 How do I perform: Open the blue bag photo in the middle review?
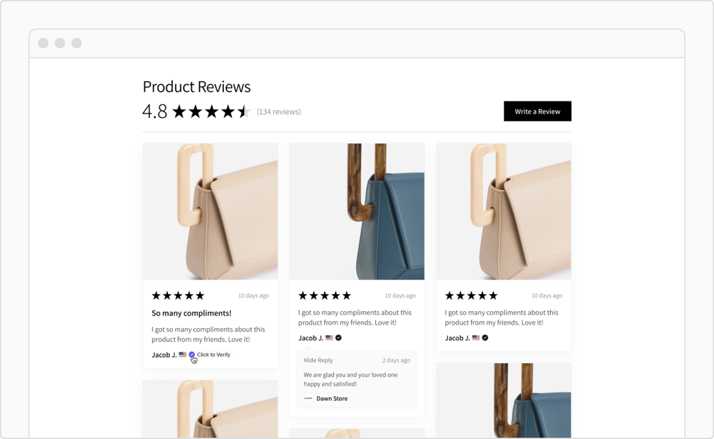point(357,211)
